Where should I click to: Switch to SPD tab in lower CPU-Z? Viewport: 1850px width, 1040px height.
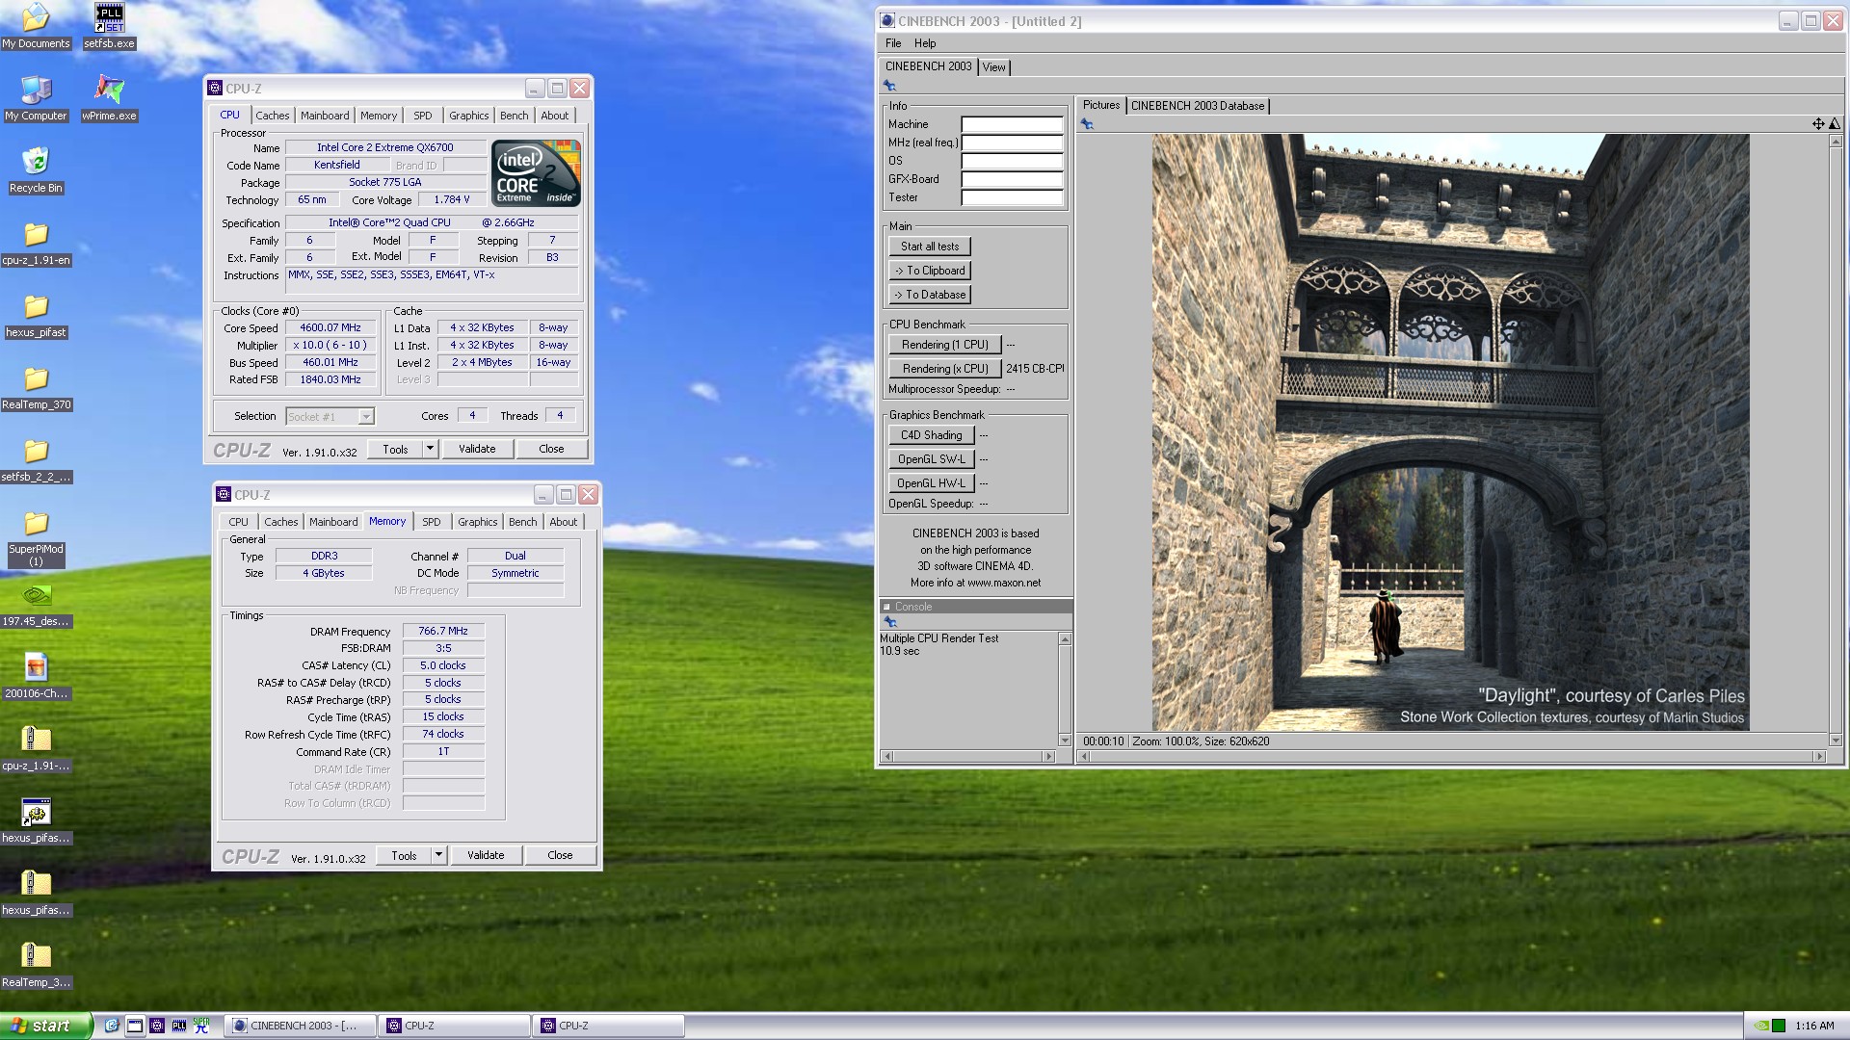click(x=431, y=522)
